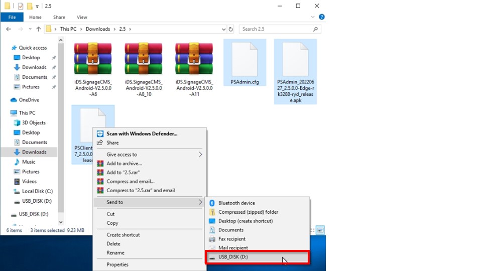The width and height of the screenshot is (482, 271).
Task: Refresh the current folder view
Action: click(x=231, y=29)
